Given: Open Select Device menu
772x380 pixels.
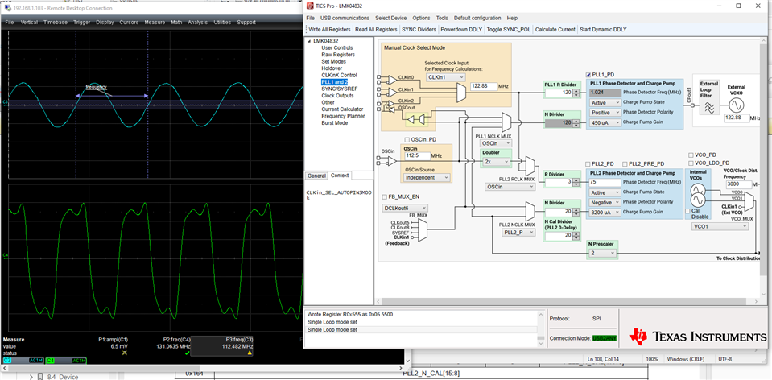Looking at the screenshot, I should (391, 18).
